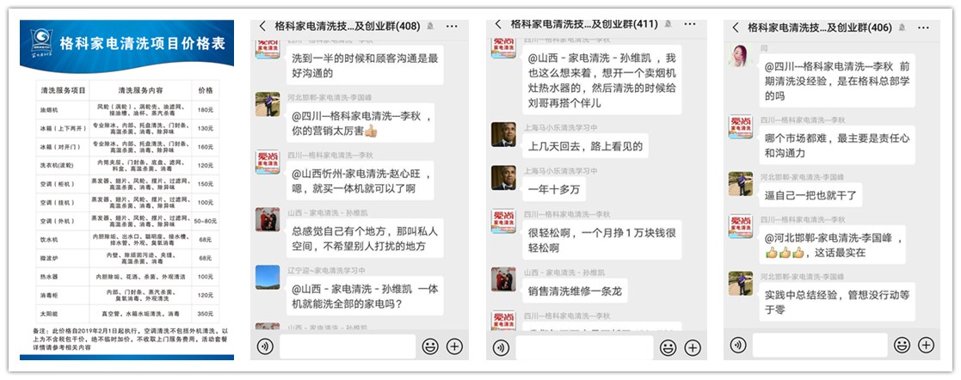Go back from the group chat with 411 members
This screenshot has width=961, height=380.
point(498,25)
